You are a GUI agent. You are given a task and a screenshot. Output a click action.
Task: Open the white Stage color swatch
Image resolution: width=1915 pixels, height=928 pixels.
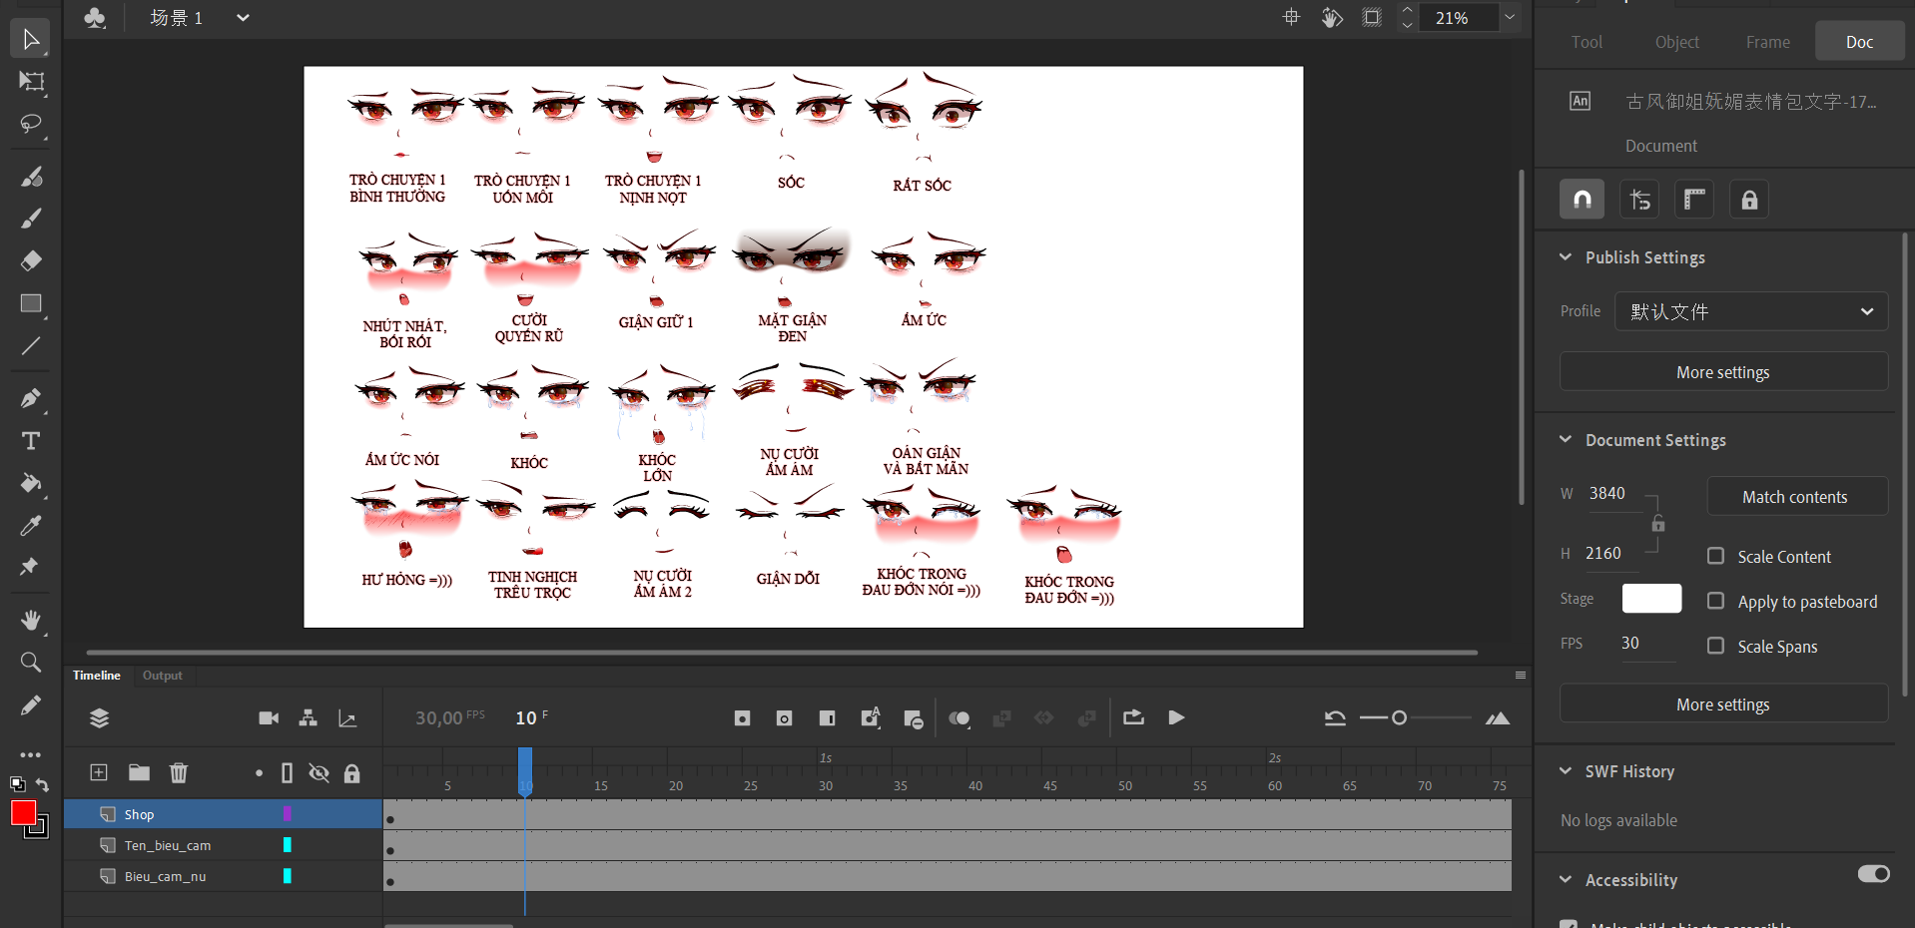[x=1651, y=599]
